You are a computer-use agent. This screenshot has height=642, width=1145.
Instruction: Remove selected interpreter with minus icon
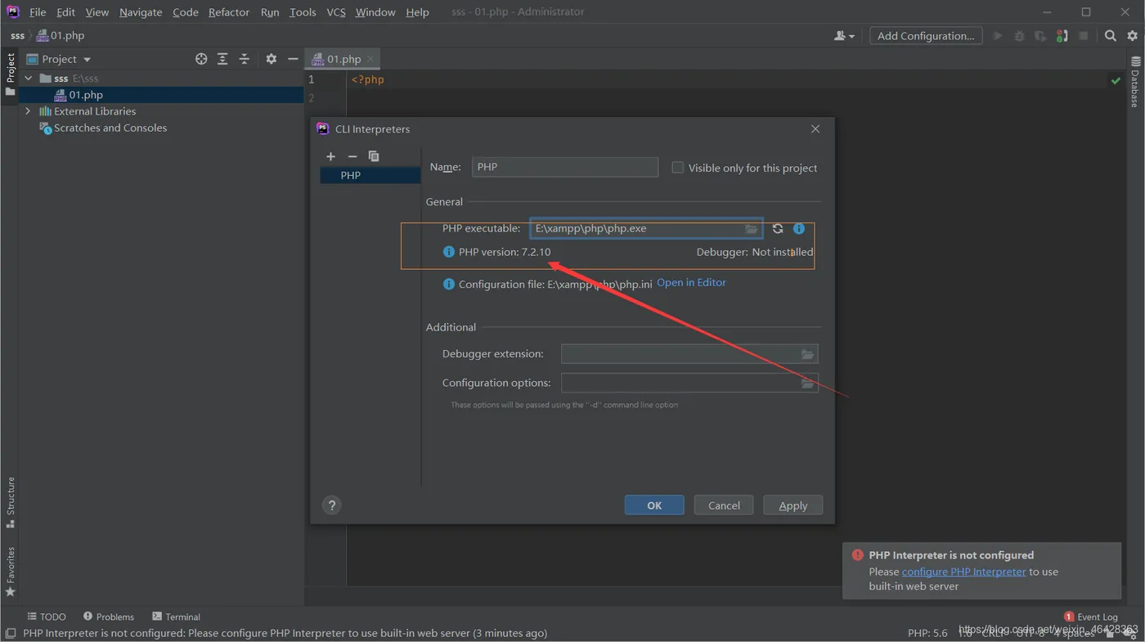tap(352, 156)
